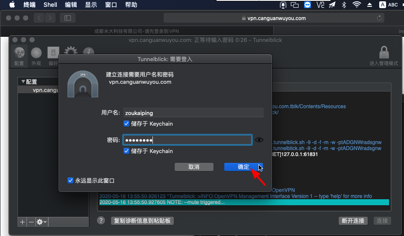
Task: Open the 外观 tab in Tunnelblick toolbar
Action: click(36, 56)
